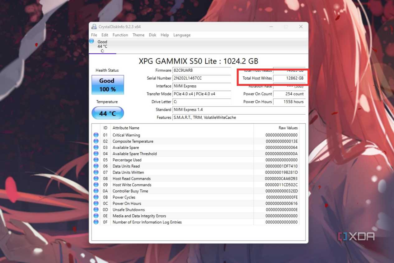Click the Critical Warning attribute name
This screenshot has height=263, width=394.
(126, 135)
